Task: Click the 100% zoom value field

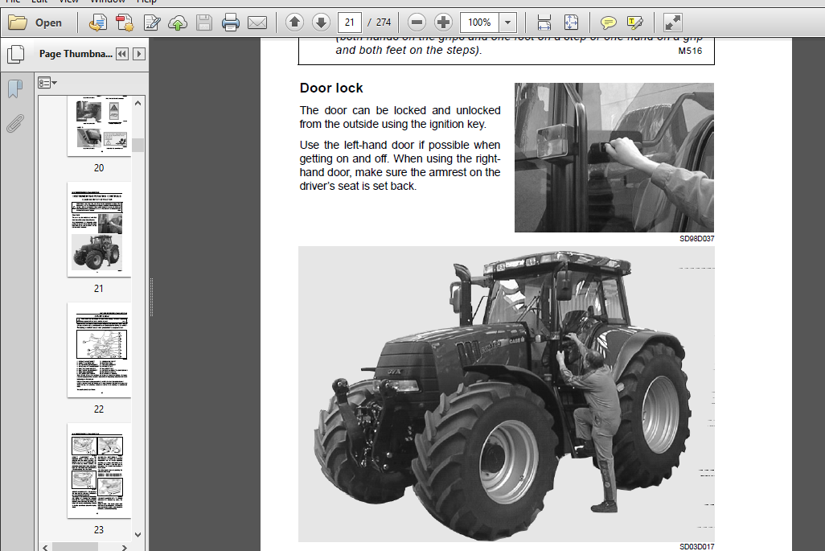Action: [x=479, y=22]
